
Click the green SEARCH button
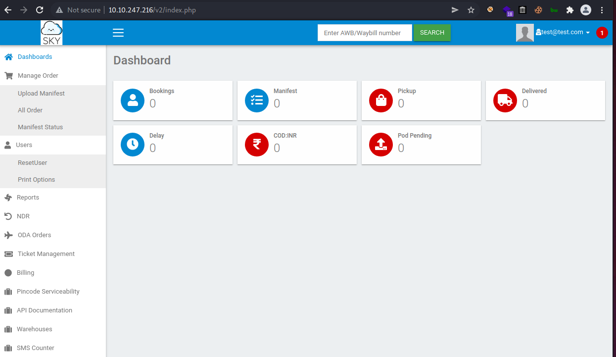(x=432, y=33)
